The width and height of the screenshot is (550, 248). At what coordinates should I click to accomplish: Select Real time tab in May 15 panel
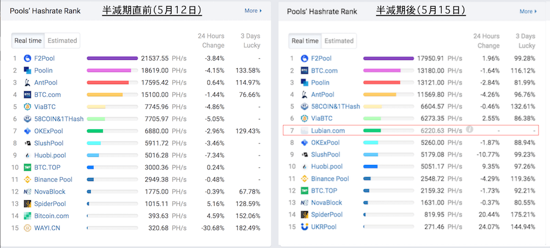tap(305, 41)
